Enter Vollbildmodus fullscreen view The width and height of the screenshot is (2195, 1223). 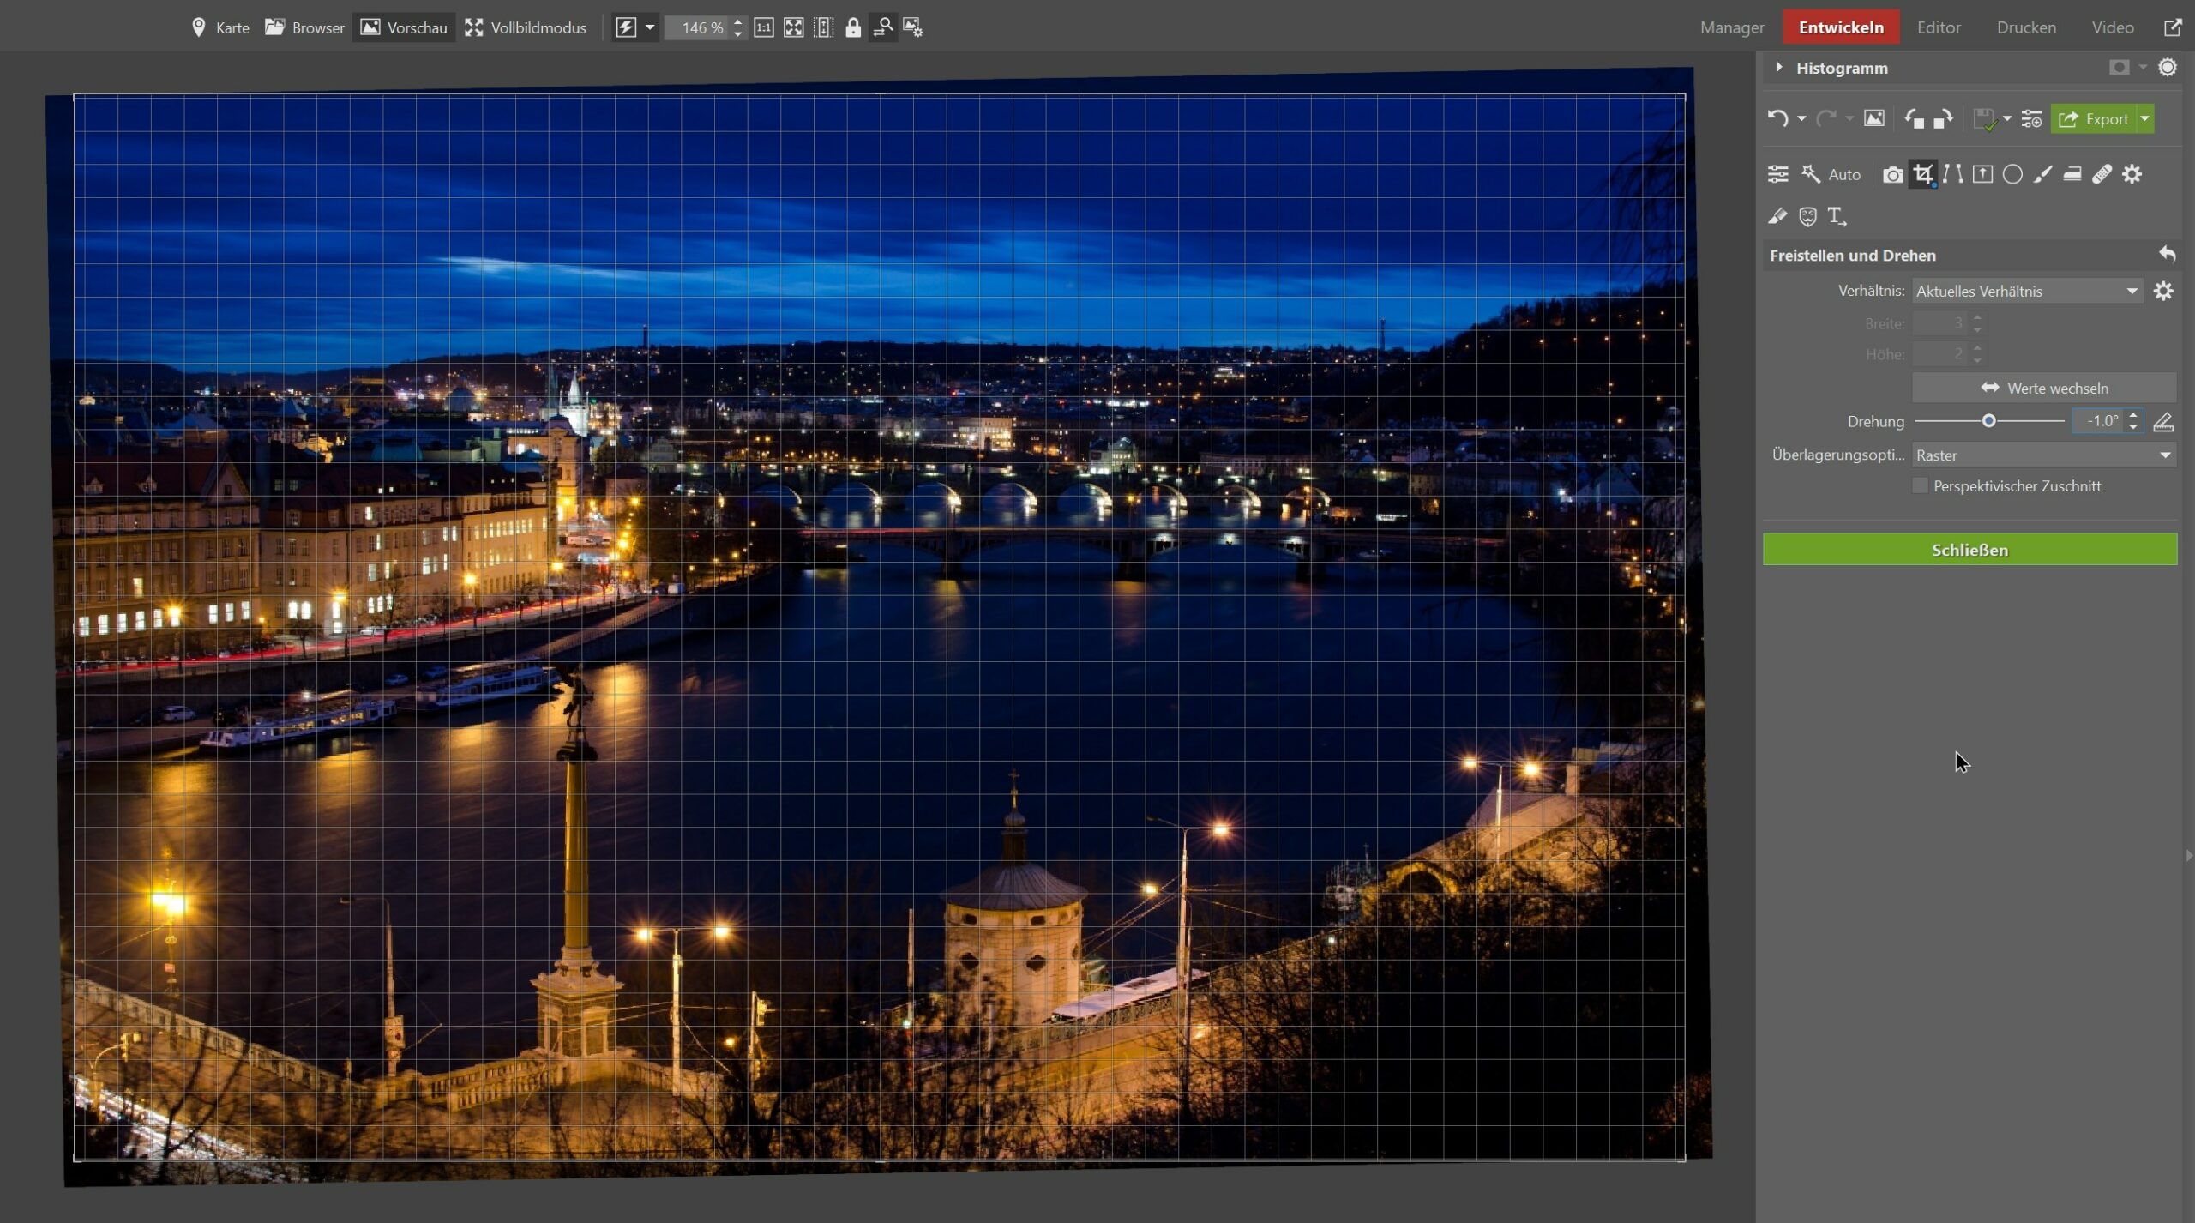526,27
